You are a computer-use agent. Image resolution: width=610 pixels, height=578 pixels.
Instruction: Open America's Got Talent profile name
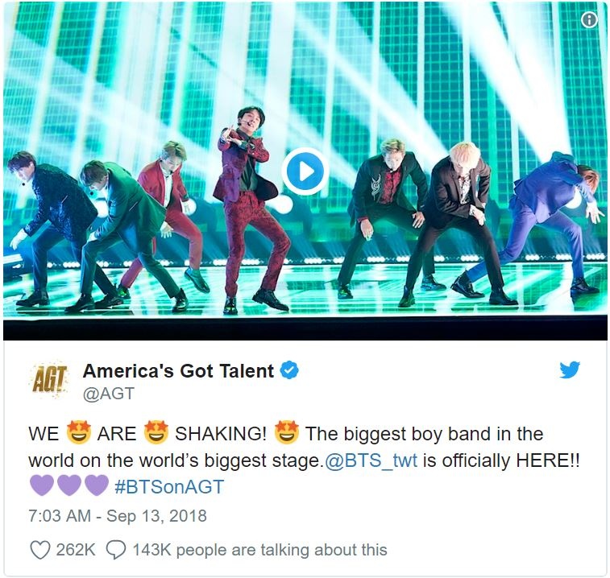pyautogui.click(x=178, y=371)
